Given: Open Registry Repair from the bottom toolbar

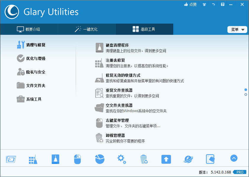Looking at the screenshot, I should [x=33, y=159].
